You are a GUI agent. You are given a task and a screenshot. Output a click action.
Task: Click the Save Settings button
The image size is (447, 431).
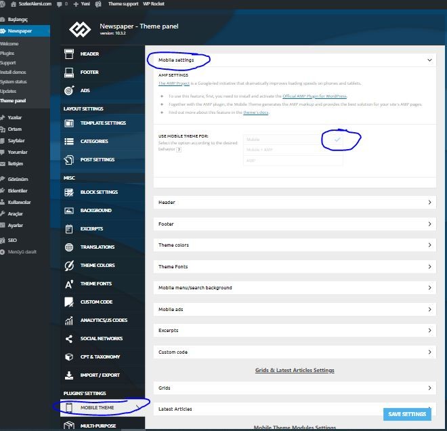[407, 415]
